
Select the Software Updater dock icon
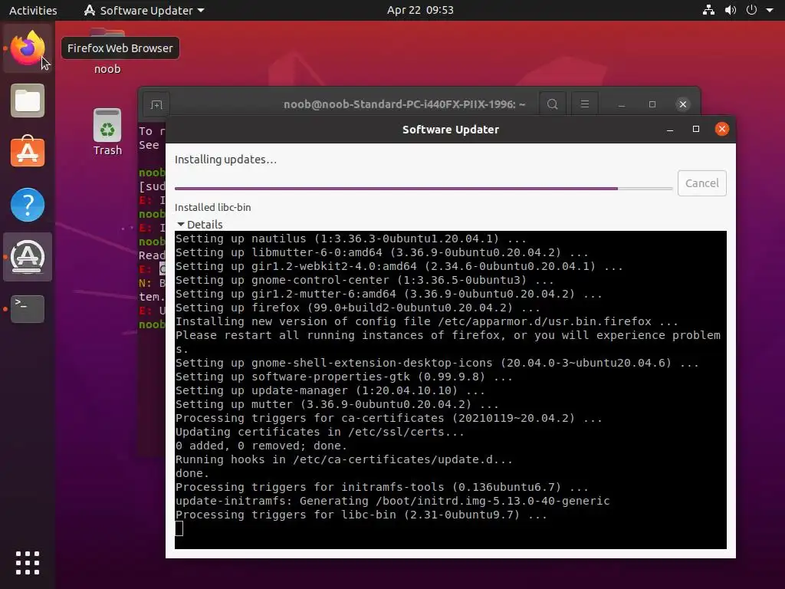pyautogui.click(x=28, y=257)
